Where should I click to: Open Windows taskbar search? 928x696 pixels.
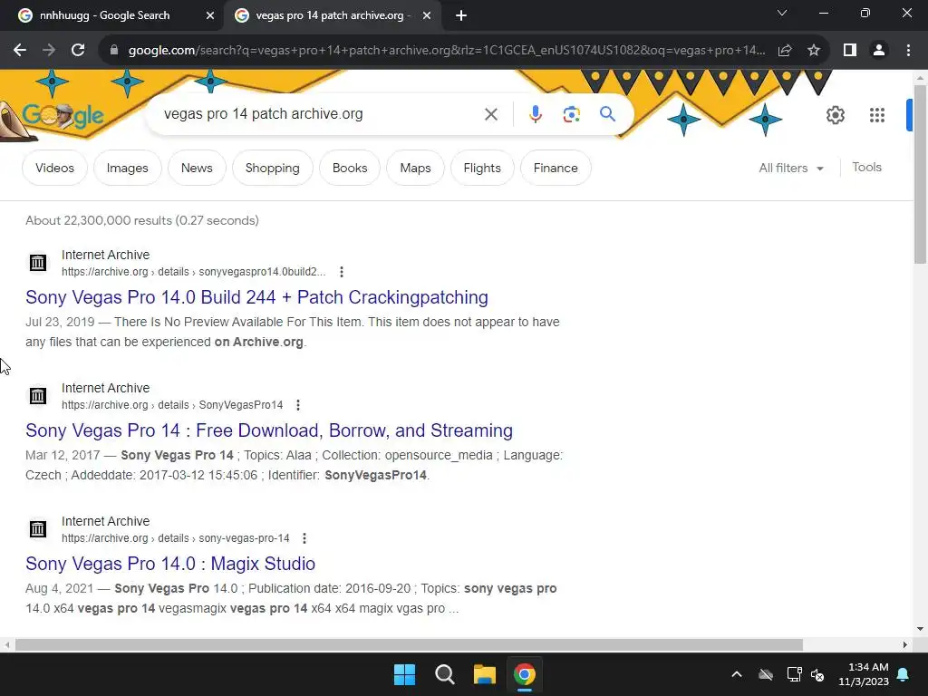click(444, 674)
